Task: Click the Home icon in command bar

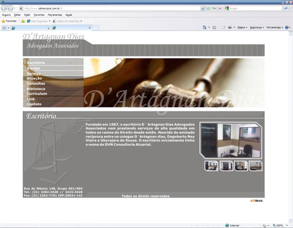Action: click(205, 27)
